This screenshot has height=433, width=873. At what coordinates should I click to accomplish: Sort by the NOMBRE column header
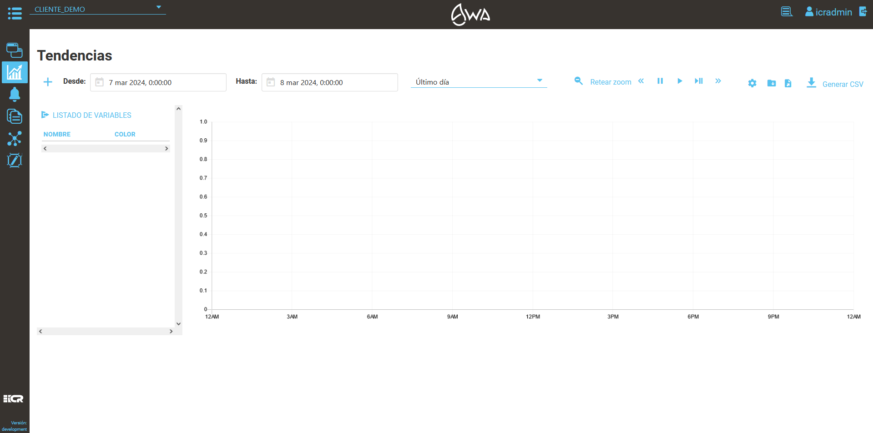[57, 134]
